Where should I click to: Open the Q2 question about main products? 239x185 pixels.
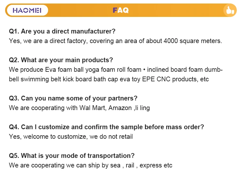[x=61, y=60]
